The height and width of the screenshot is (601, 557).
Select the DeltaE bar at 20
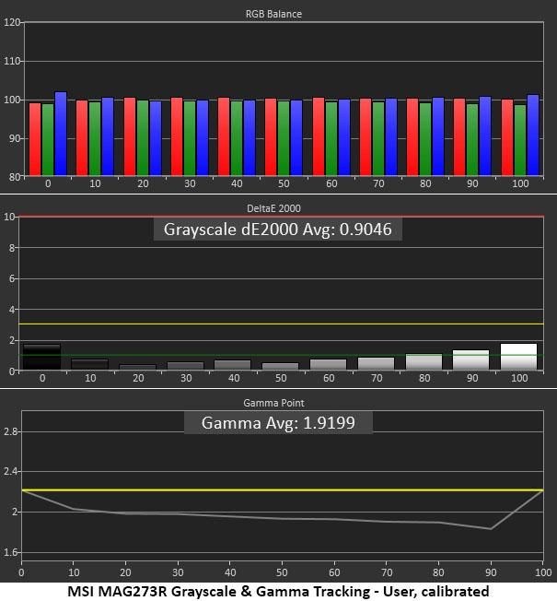pyautogui.click(x=138, y=367)
